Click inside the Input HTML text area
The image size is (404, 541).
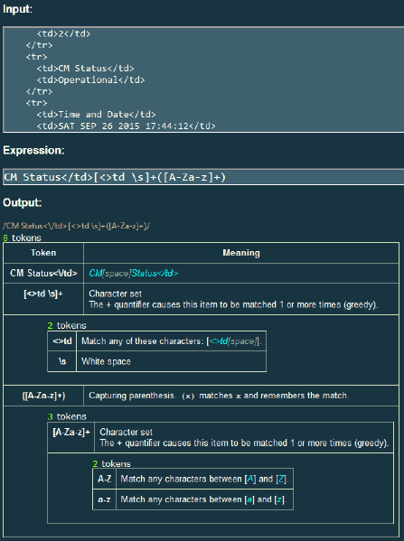pos(203,79)
